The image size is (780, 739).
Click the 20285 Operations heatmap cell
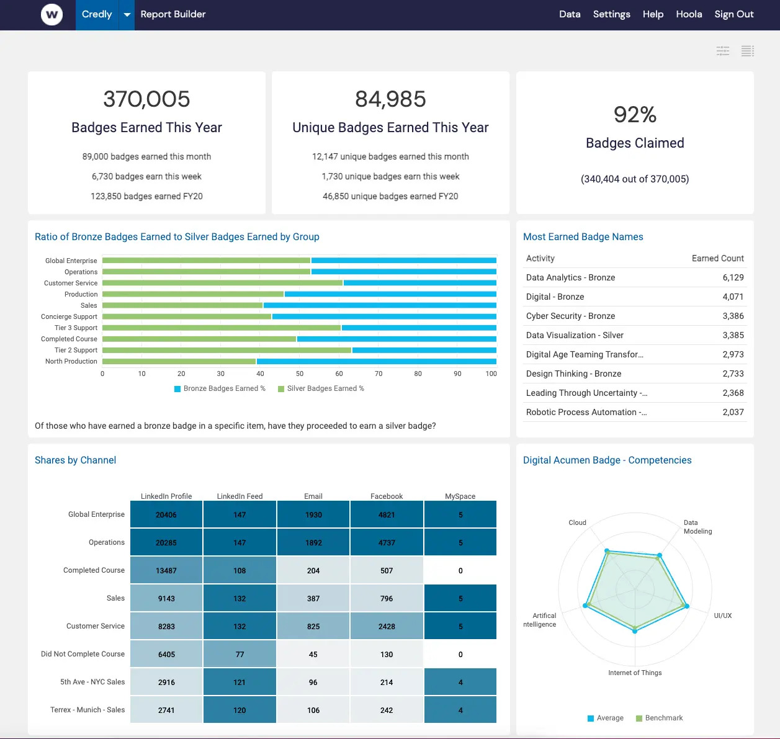pos(166,542)
